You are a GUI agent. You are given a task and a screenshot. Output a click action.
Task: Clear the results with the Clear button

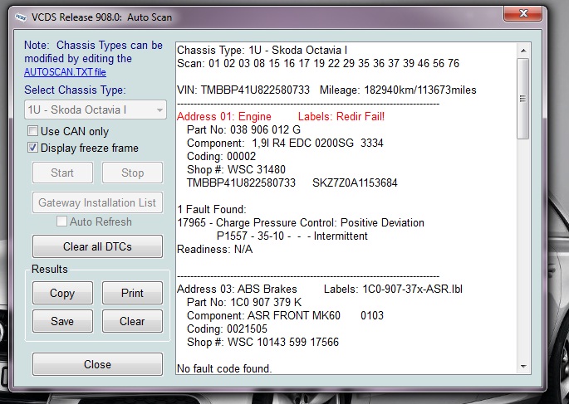pyautogui.click(x=132, y=321)
